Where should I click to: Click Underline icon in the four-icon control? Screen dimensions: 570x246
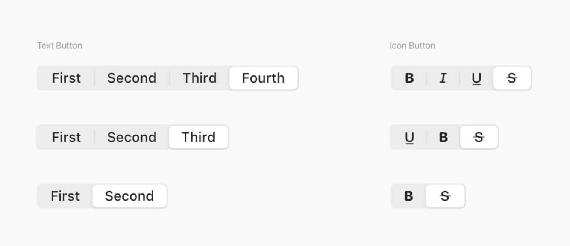pyautogui.click(x=476, y=78)
